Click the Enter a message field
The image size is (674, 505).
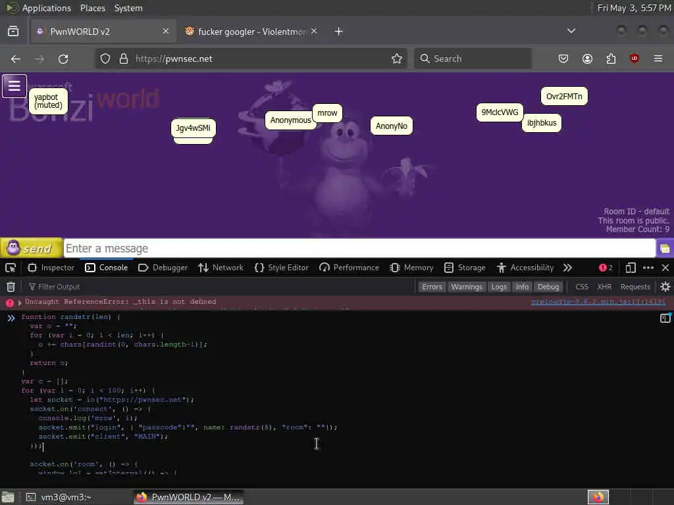[359, 248]
